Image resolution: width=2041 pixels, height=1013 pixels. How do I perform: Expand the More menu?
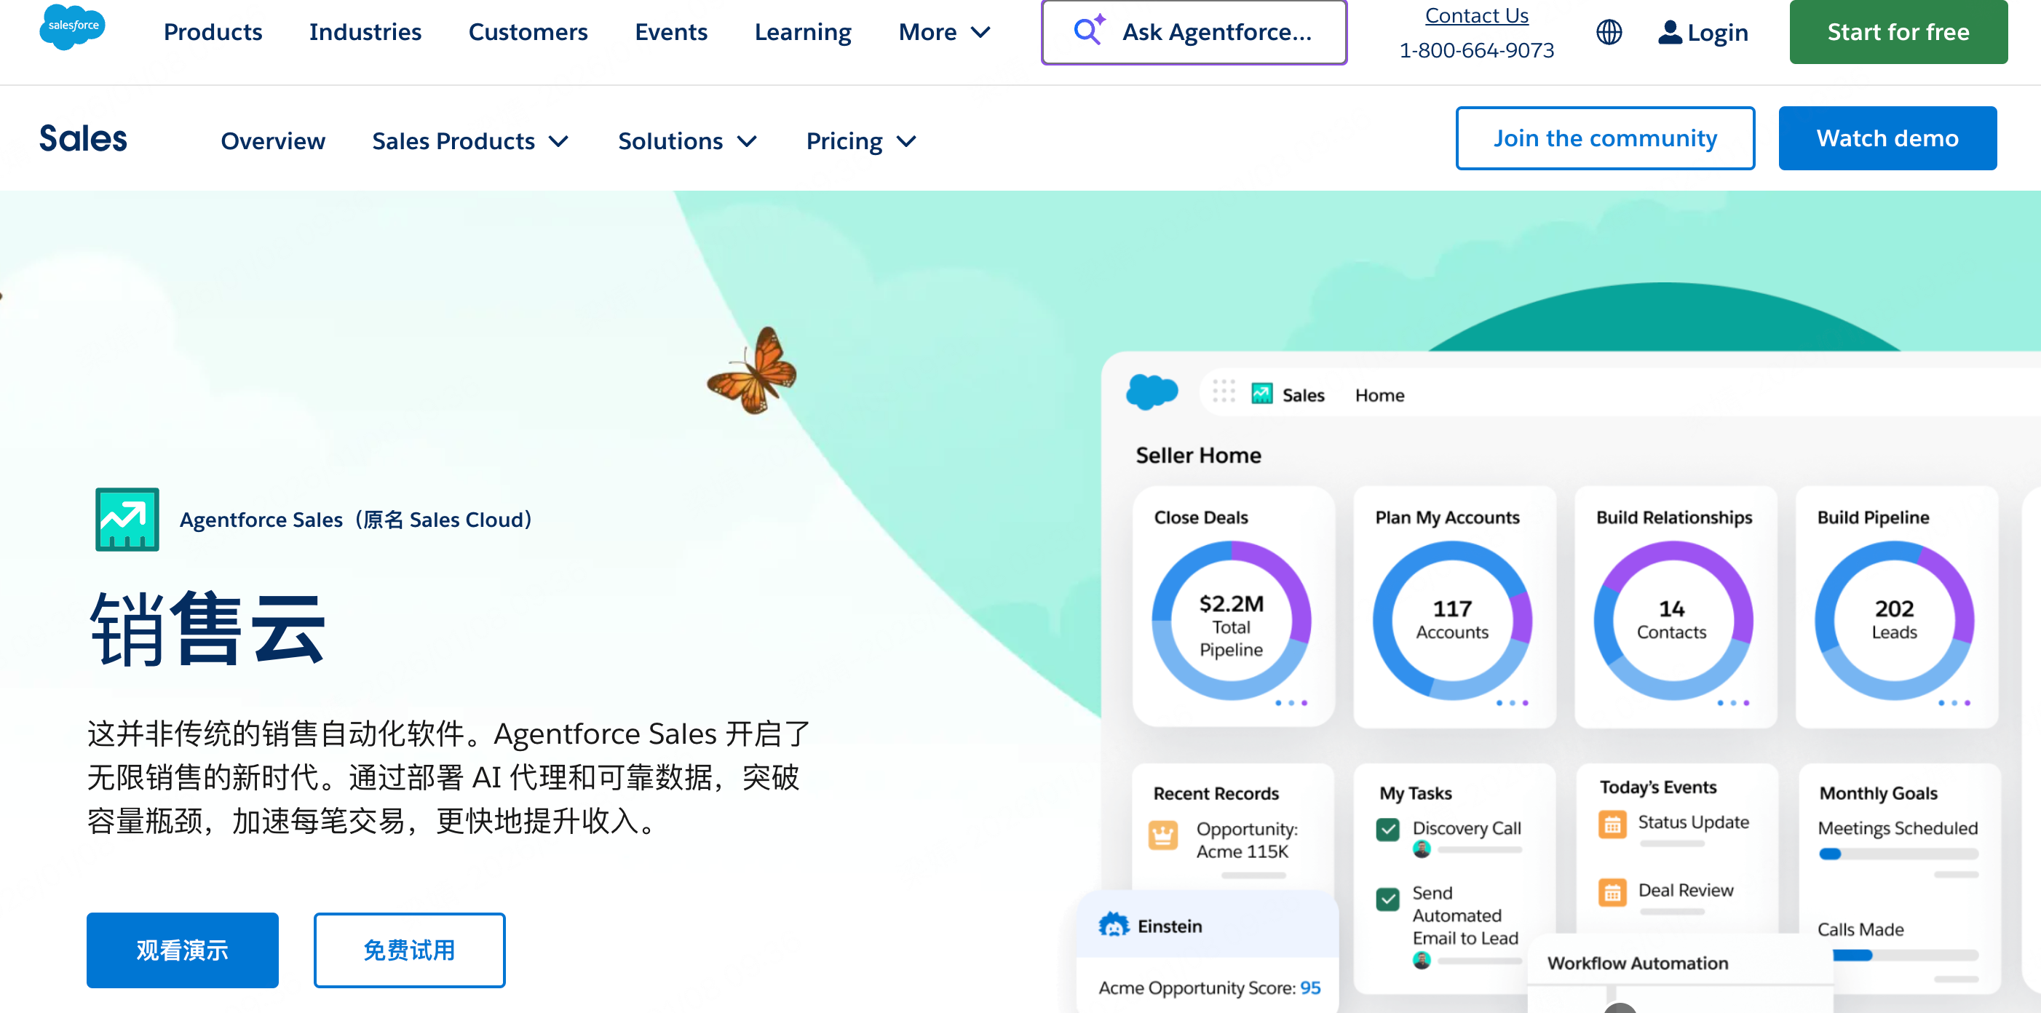pyautogui.click(x=945, y=33)
